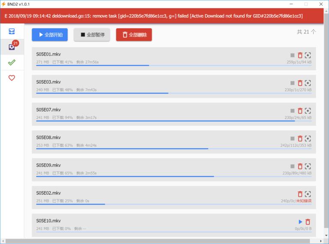Click the red 全部删除 delete all button
Viewport: 329px width, 244px height.
134,35
